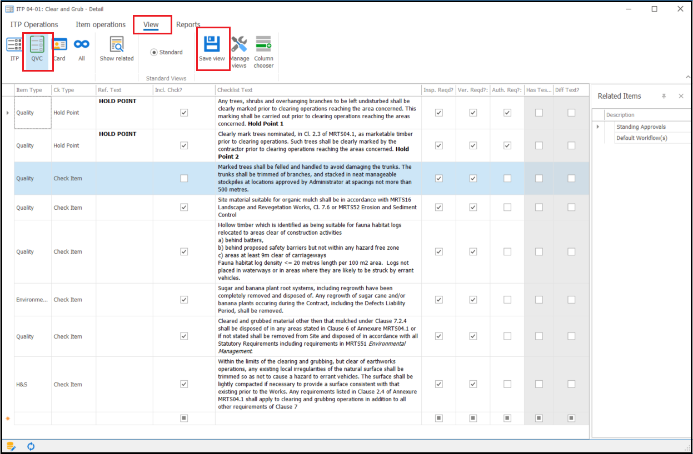Toggle Ver. Reqd for Site material row
The height and width of the screenshot is (454, 693).
pos(473,207)
